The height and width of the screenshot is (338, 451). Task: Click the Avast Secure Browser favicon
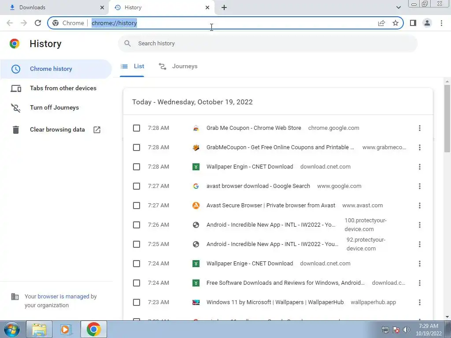click(196, 206)
